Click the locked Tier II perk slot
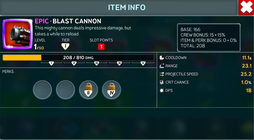 tap(88, 90)
